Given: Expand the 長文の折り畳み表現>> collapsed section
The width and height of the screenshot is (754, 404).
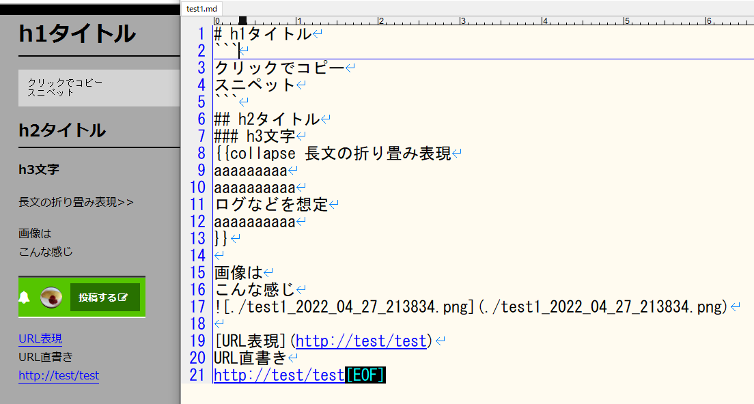Looking at the screenshot, I should (76, 202).
